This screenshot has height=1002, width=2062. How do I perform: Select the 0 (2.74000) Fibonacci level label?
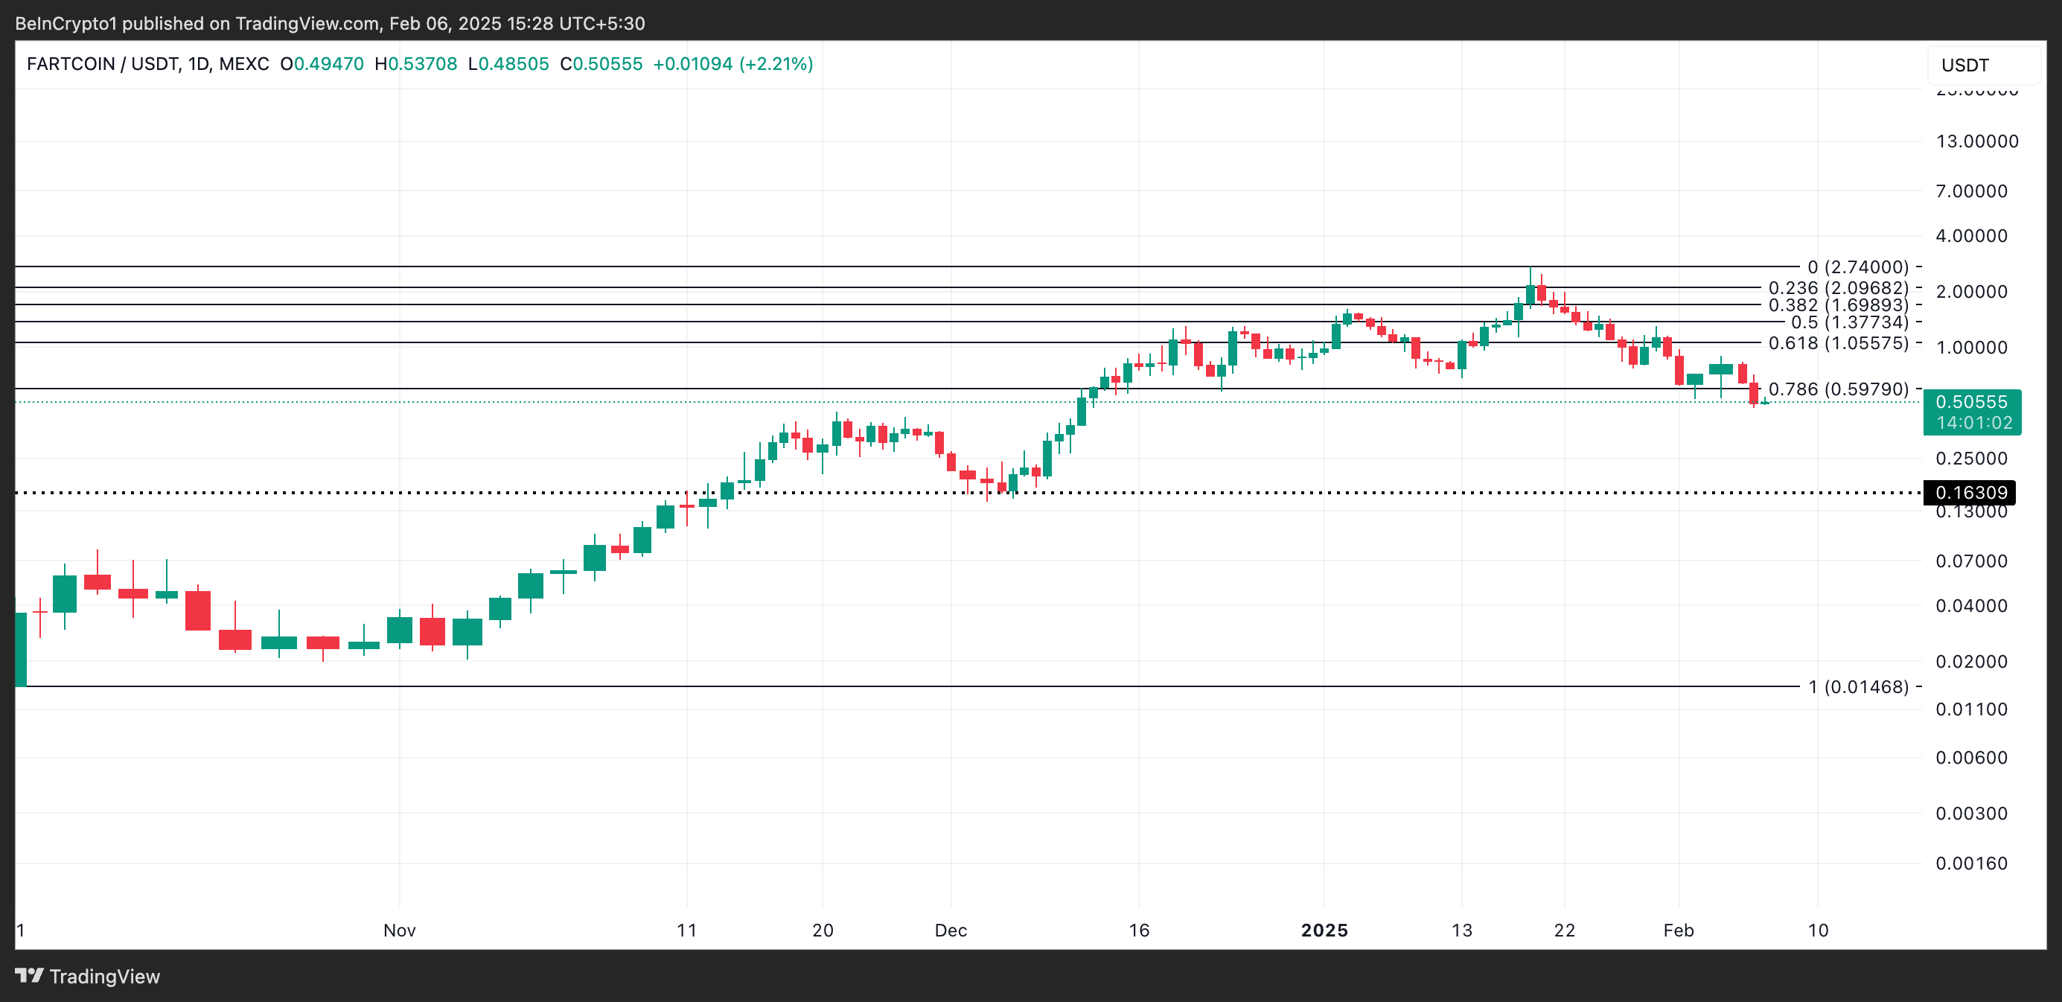pos(1857,267)
